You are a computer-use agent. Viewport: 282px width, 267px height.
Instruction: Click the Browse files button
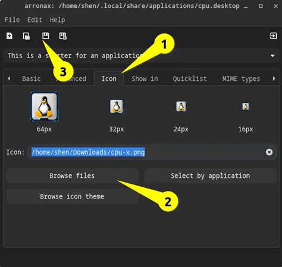72,175
